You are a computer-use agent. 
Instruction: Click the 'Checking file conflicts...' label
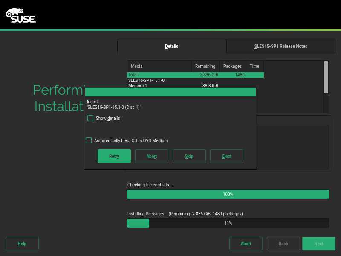pyautogui.click(x=150, y=185)
